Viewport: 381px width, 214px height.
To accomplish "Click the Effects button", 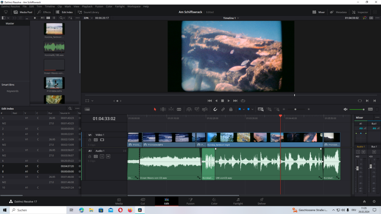I will coord(44,12).
